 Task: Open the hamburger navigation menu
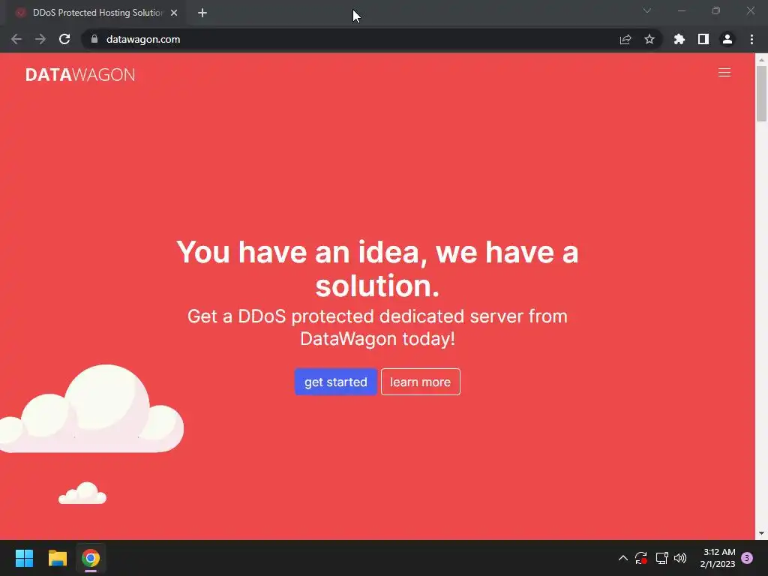pos(724,73)
